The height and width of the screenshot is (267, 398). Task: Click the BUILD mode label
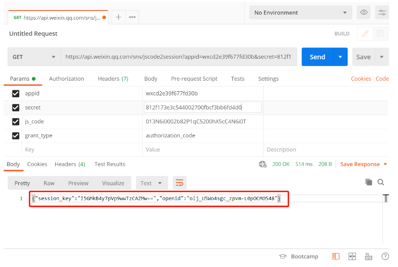[x=342, y=34]
